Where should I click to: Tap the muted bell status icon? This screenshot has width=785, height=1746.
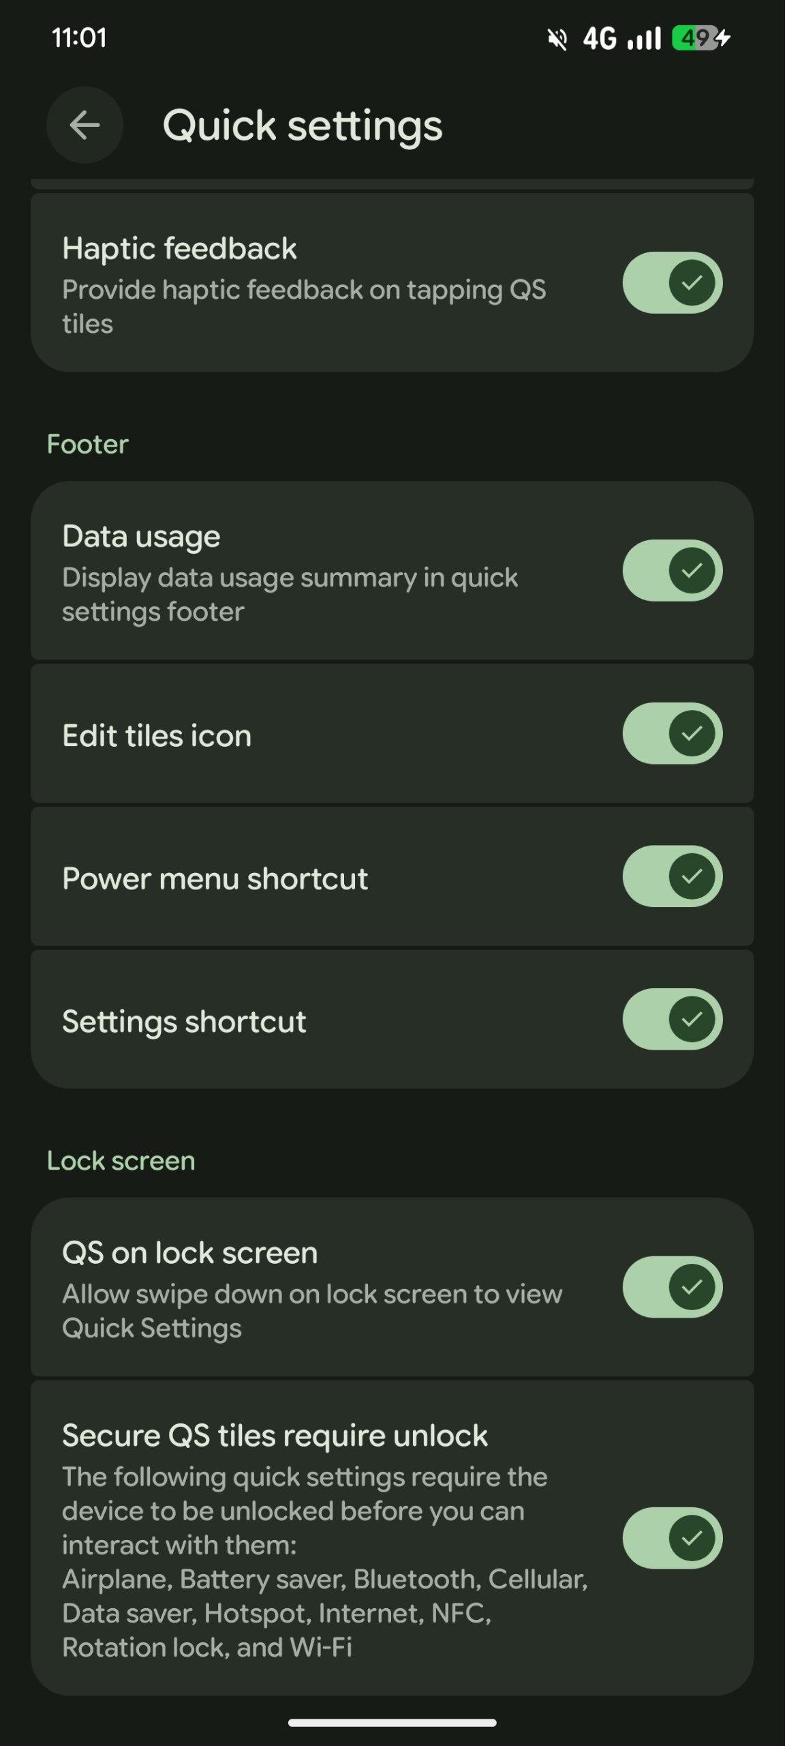tap(557, 39)
